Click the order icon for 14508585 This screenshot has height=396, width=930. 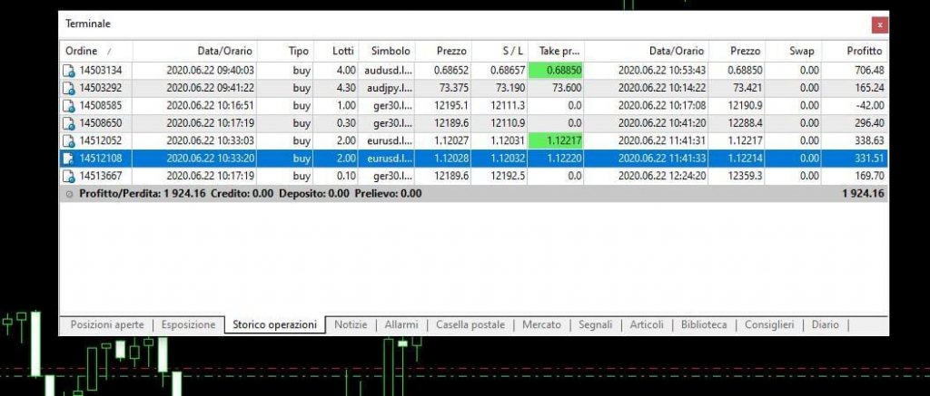pyautogui.click(x=69, y=107)
